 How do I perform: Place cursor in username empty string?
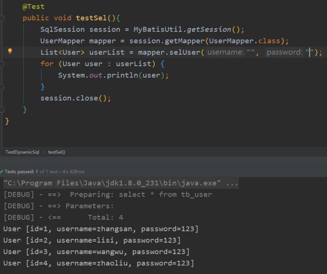(251, 52)
